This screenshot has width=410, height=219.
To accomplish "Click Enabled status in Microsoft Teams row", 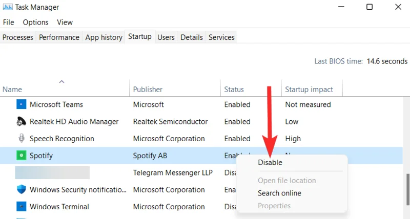I will (x=237, y=104).
